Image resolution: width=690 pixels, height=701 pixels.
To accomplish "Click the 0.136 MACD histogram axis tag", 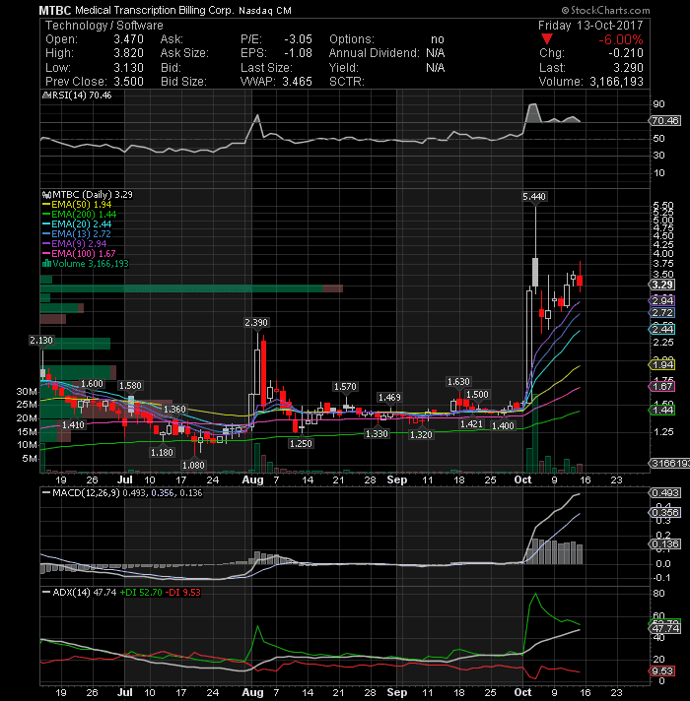I will tap(665, 544).
